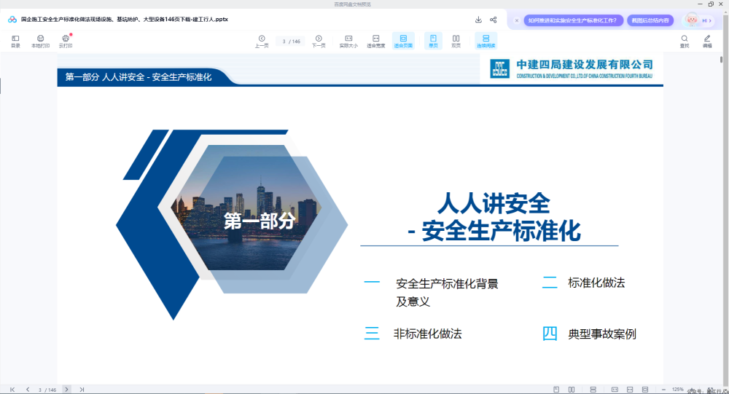
Task: Click the Baidu Netdisk logo beside the file name
Action: pos(12,20)
